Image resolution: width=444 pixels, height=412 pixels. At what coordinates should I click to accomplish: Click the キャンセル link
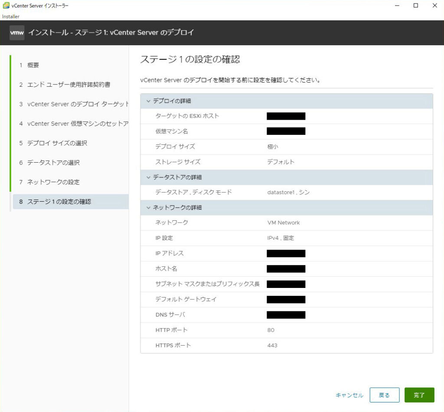point(349,395)
